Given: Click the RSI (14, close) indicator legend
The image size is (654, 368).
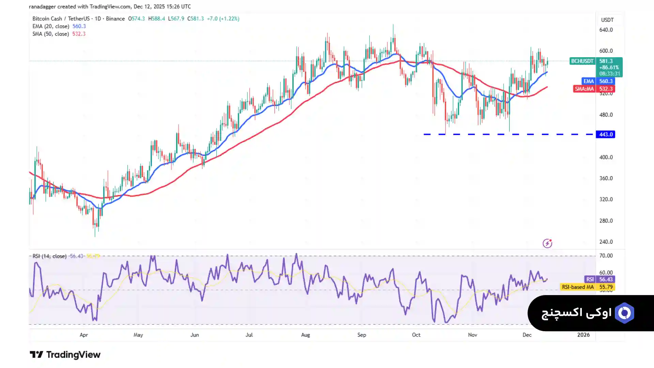Looking at the screenshot, I should click(x=49, y=256).
